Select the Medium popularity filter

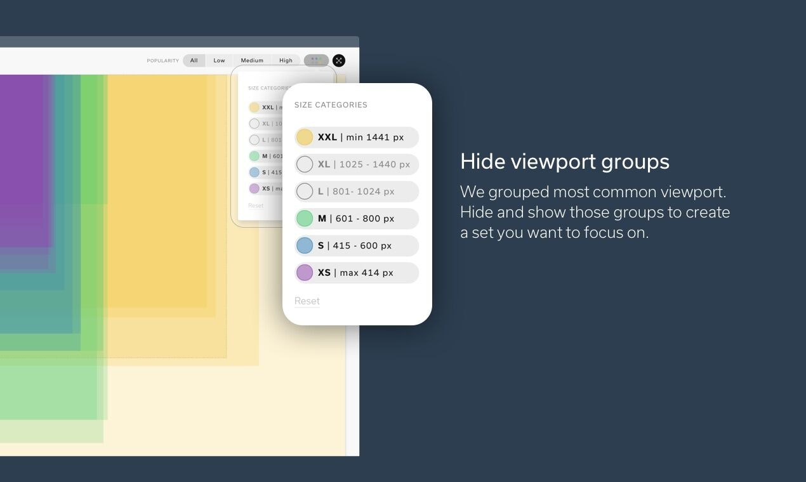[x=252, y=60]
